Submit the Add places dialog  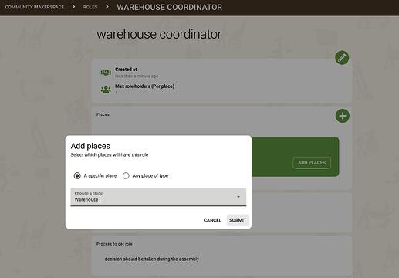pyautogui.click(x=238, y=220)
